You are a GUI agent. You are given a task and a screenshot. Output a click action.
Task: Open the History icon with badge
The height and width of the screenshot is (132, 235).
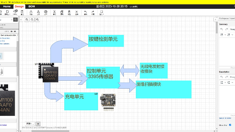[15, 12]
